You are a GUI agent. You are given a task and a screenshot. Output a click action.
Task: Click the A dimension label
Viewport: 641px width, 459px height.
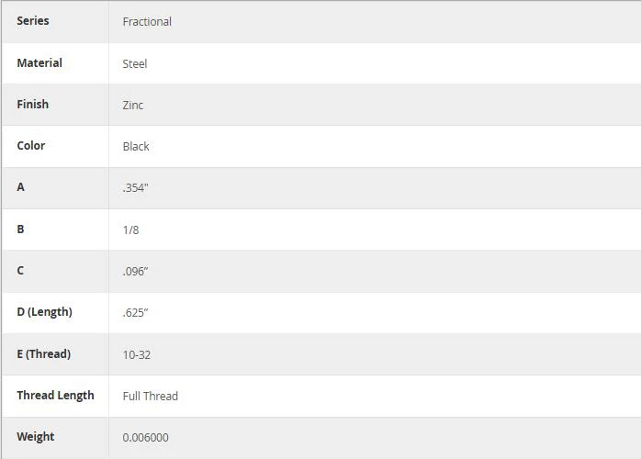coord(20,186)
